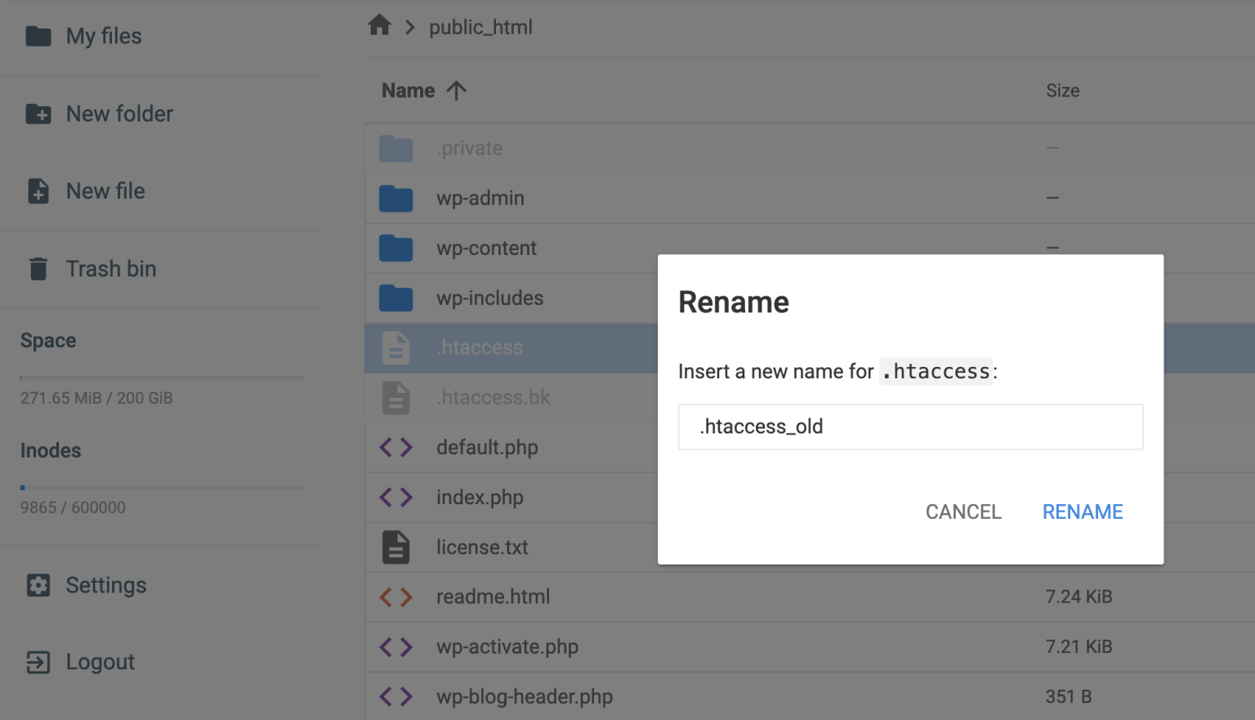The width and height of the screenshot is (1255, 720).
Task: Open Settings via the gear icon
Action: tap(38, 585)
